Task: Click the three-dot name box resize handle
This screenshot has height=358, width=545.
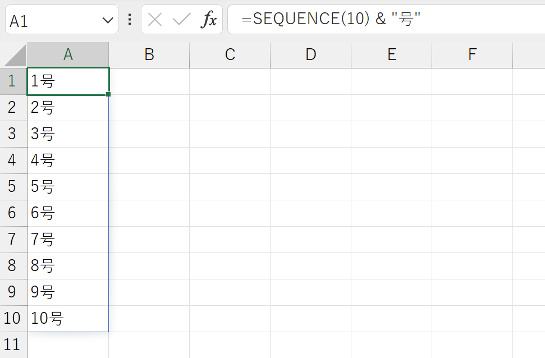Action: click(130, 20)
